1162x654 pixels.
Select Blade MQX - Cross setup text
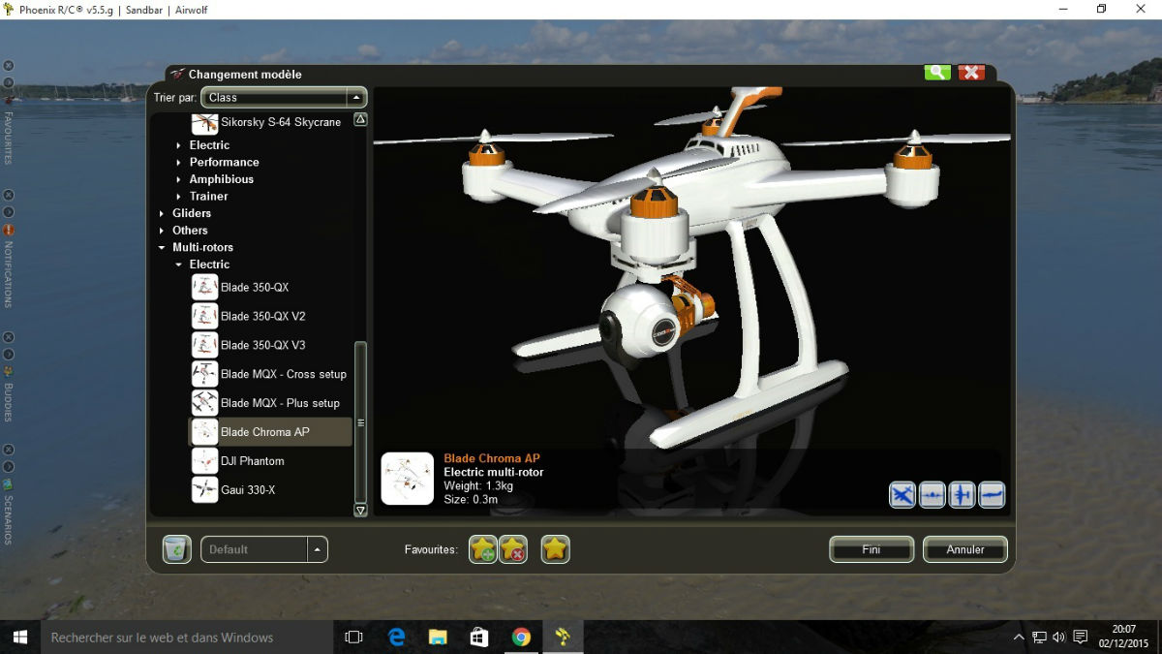(284, 374)
